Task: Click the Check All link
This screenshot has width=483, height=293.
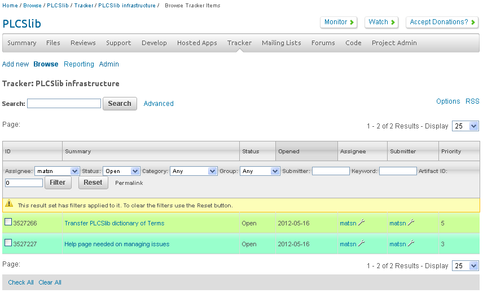Action: (x=21, y=282)
